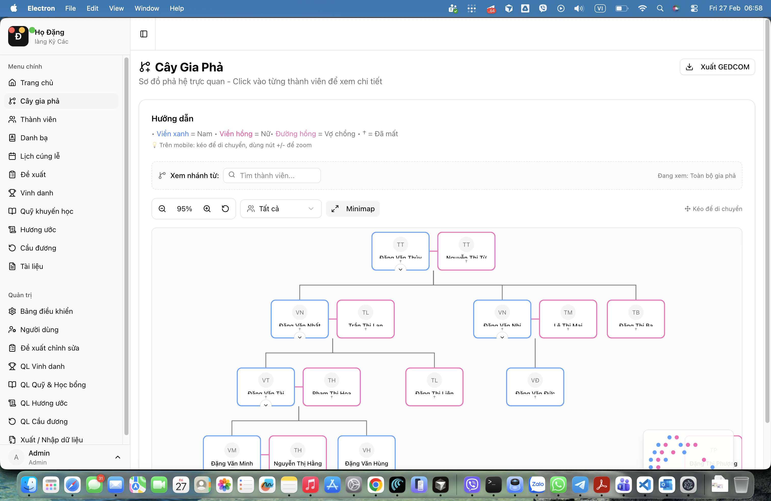Toggle the sidebar panel icon

(x=144, y=34)
